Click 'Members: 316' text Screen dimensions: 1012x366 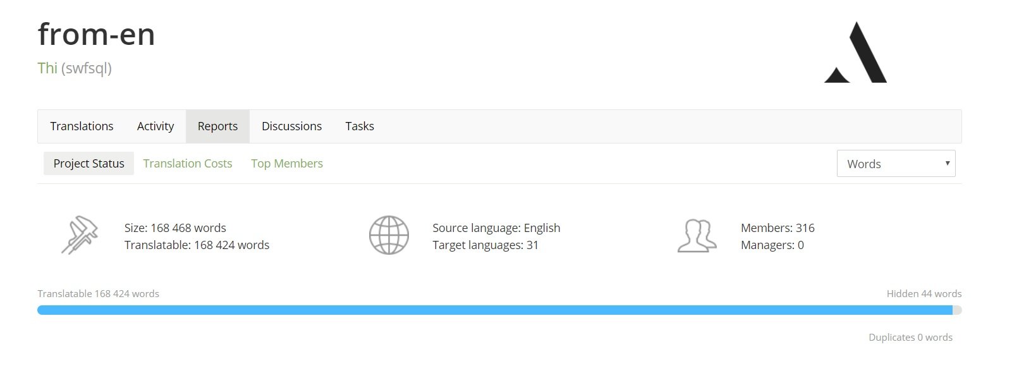coord(777,228)
